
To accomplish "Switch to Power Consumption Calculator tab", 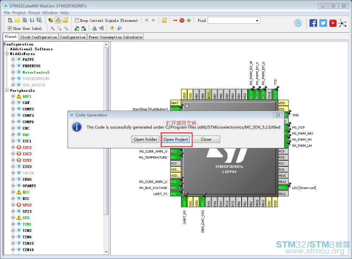I will point(116,37).
